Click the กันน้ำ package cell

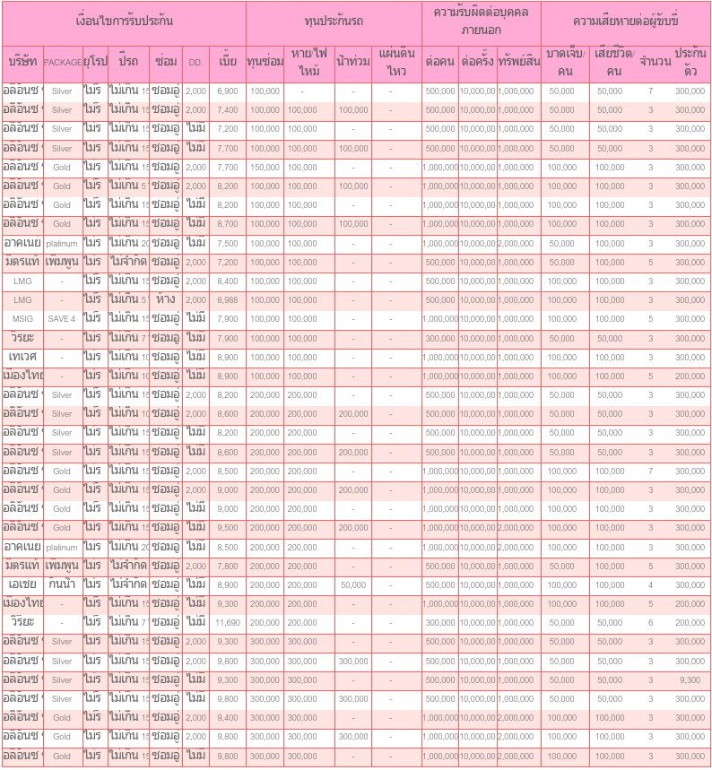click(x=62, y=584)
